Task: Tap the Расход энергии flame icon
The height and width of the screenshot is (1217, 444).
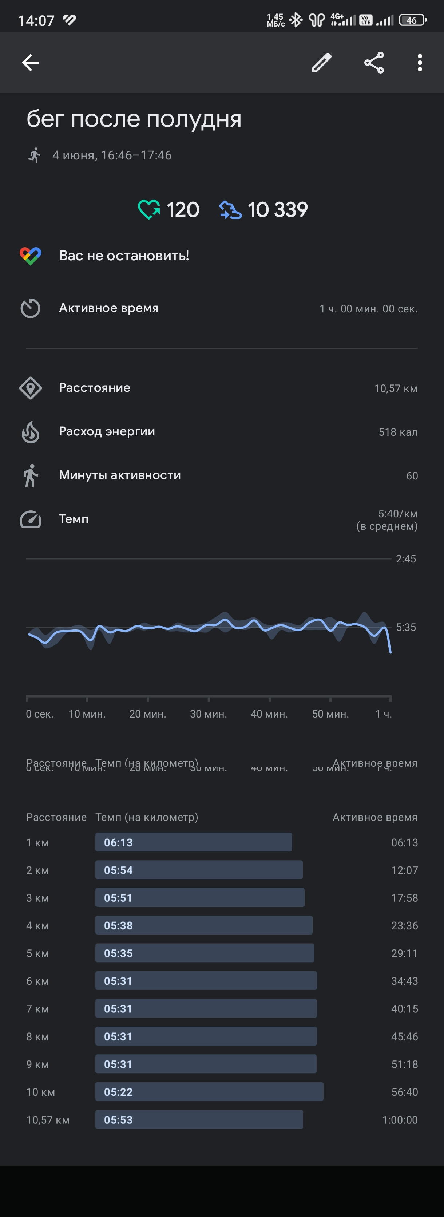Action: [31, 432]
